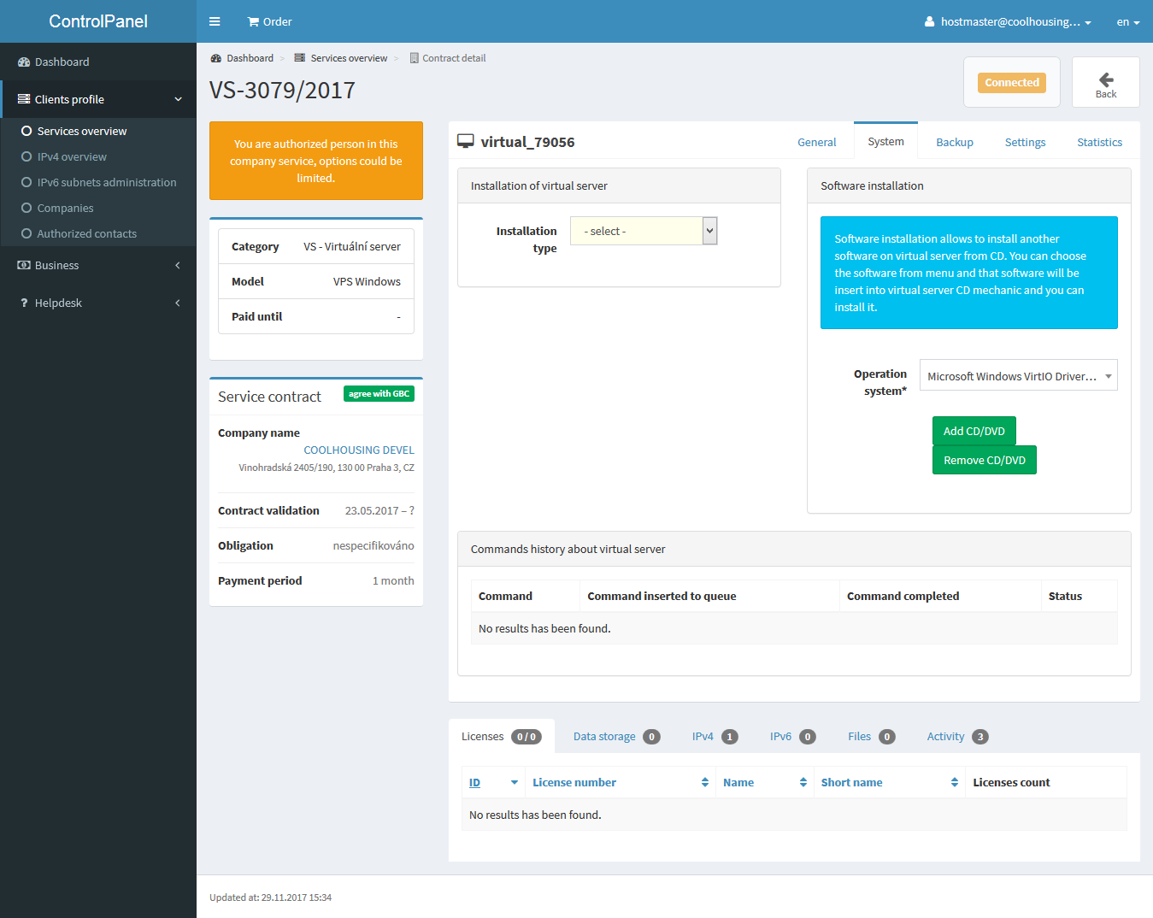Image resolution: width=1153 pixels, height=918 pixels.
Task: Open the Data storage tab
Action: click(x=616, y=736)
